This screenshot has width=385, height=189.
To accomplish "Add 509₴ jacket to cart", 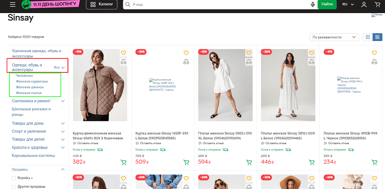I will click(186, 162).
